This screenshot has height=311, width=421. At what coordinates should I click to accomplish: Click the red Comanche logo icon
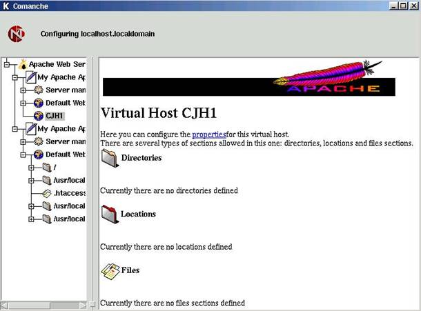pos(17,34)
